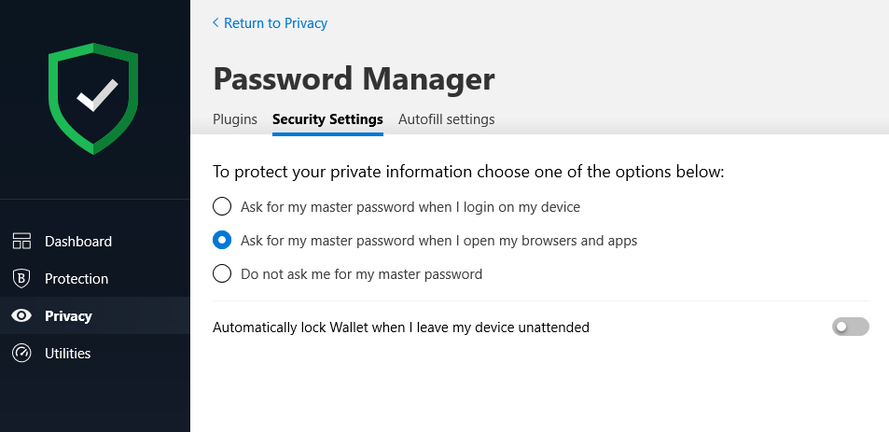889x432 pixels.
Task: Click the Password Manager heading
Action: click(354, 79)
